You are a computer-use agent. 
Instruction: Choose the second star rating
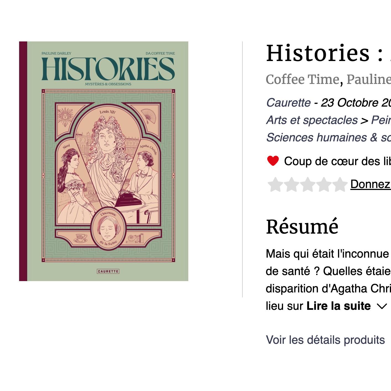[x=292, y=184]
